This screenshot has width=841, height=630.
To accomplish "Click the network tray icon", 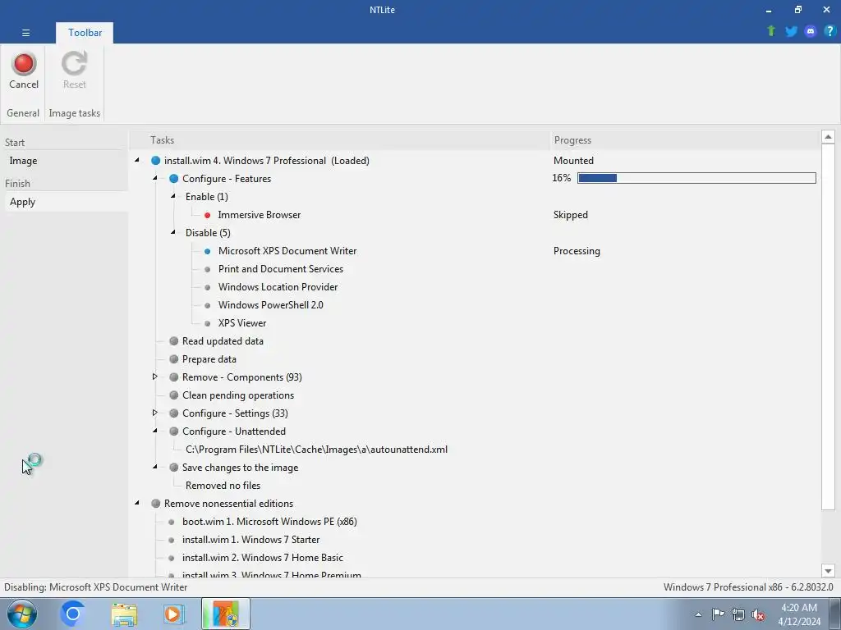I will tap(738, 615).
